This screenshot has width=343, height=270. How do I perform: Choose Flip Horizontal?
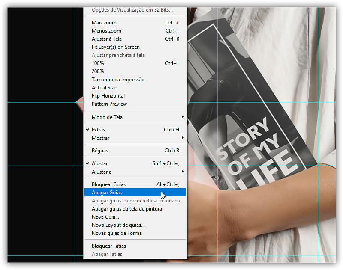(135, 96)
